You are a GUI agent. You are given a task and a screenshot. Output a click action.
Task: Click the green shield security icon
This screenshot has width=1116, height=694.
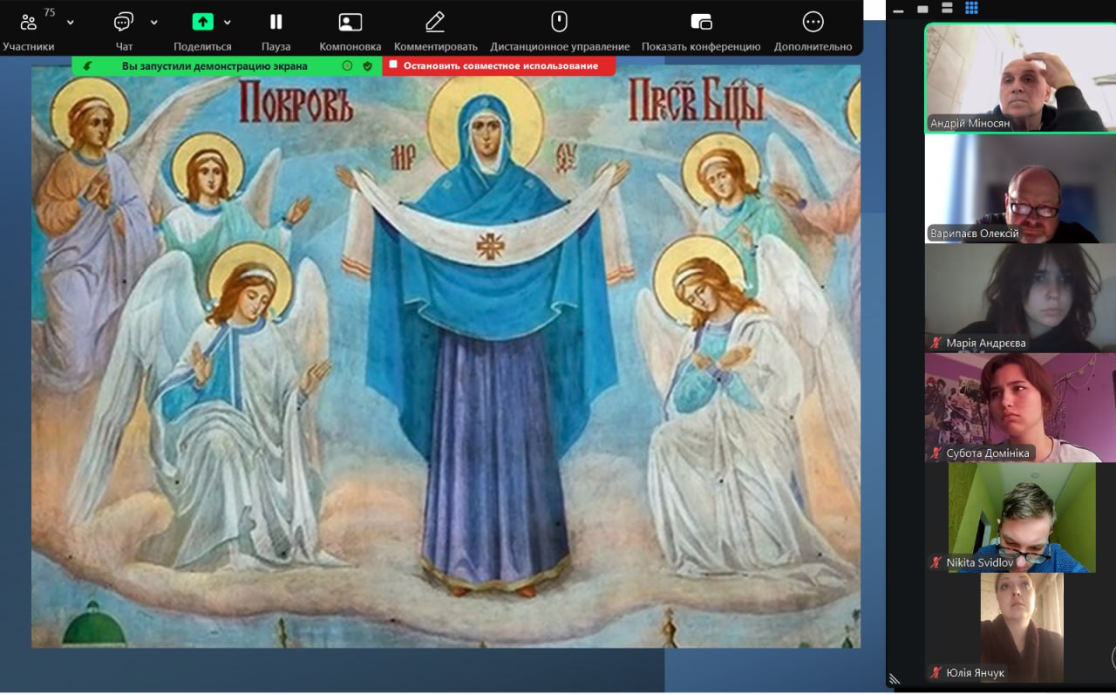click(x=368, y=65)
